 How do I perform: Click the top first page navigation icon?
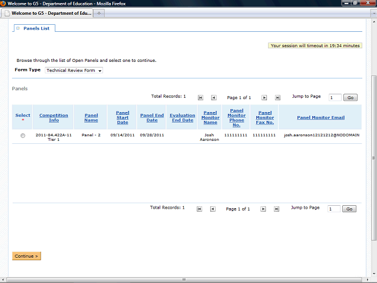(x=201, y=98)
